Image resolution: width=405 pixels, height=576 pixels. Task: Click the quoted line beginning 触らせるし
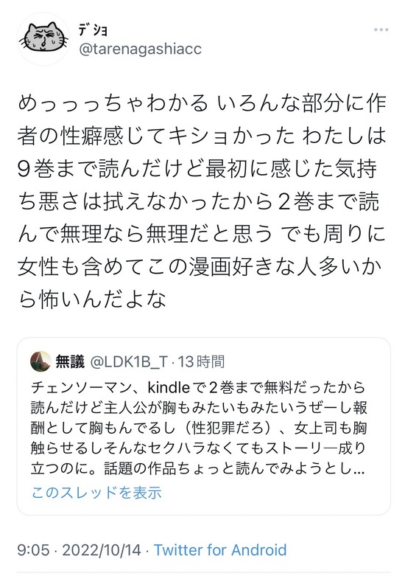199,448
